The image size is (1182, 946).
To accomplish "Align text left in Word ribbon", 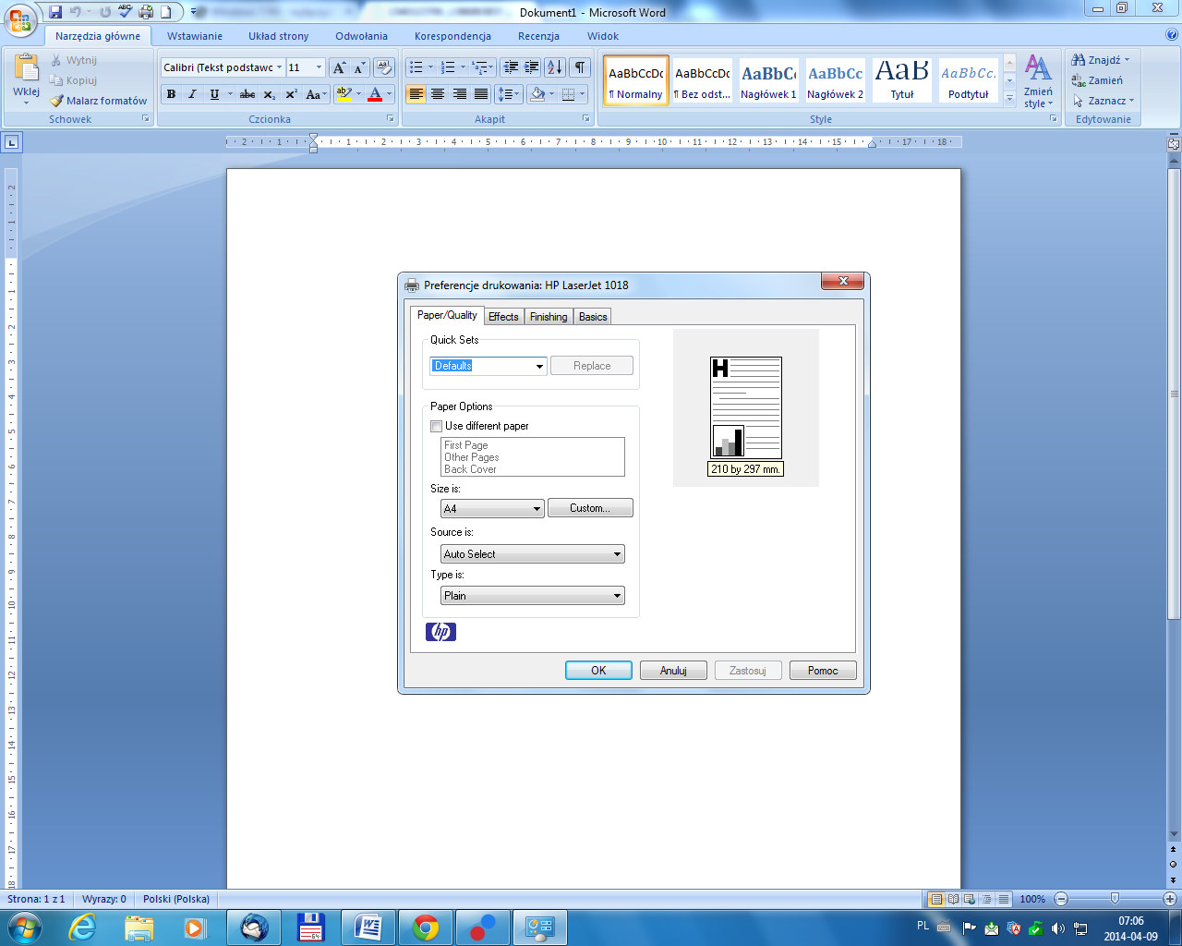I will pyautogui.click(x=416, y=94).
